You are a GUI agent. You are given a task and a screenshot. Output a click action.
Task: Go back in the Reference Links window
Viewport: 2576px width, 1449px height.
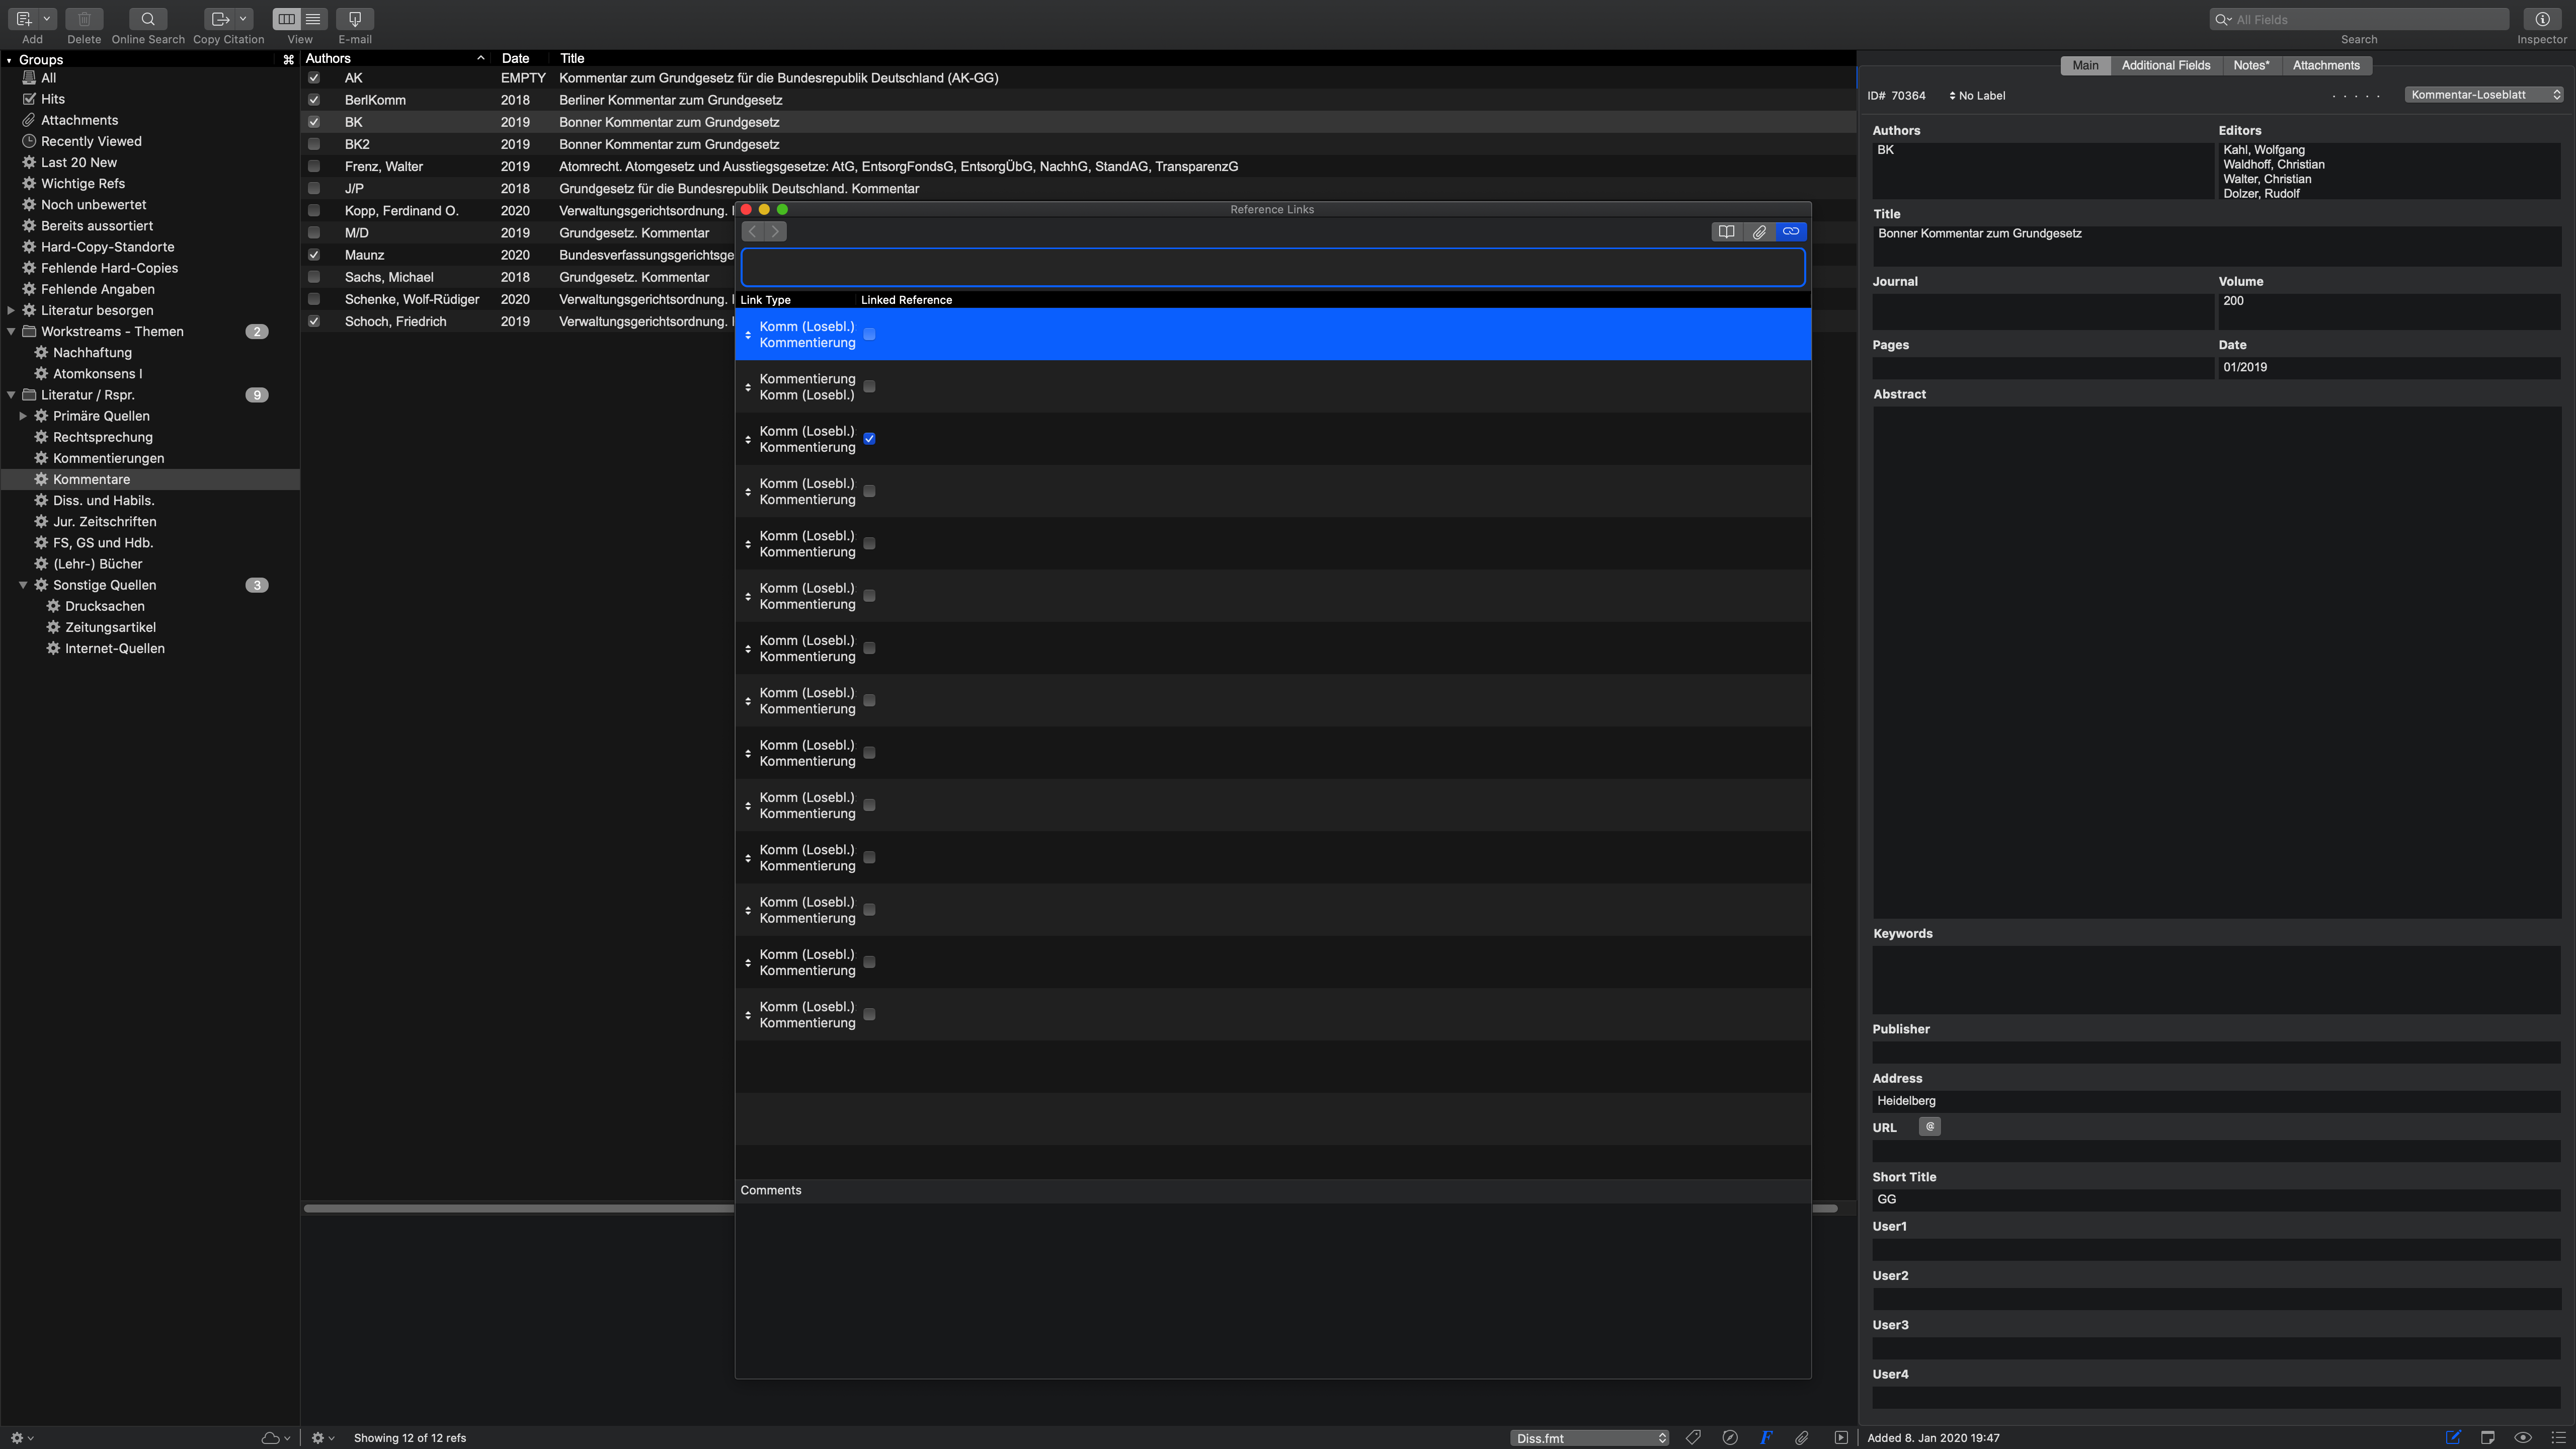[x=753, y=232]
